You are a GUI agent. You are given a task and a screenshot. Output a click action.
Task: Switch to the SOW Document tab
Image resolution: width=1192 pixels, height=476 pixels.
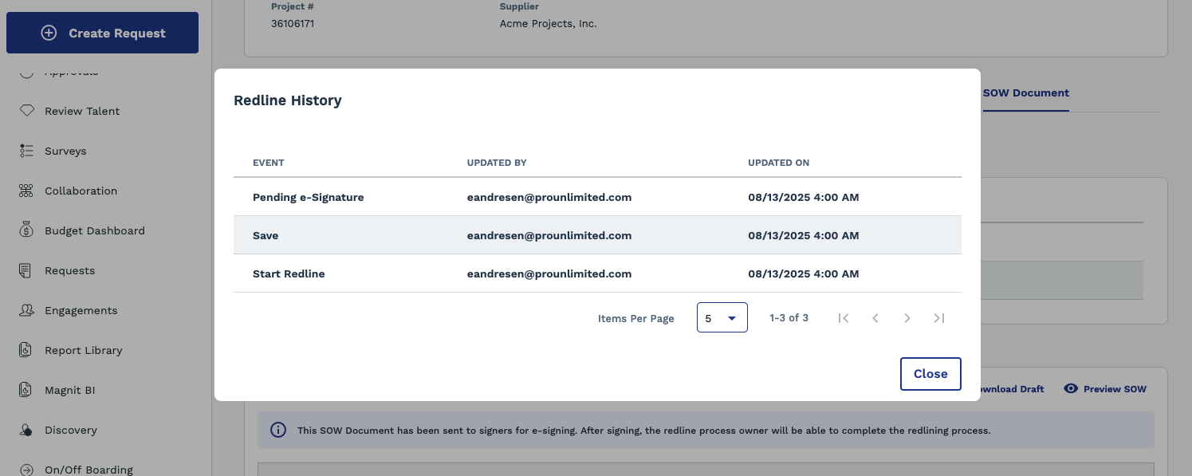pyautogui.click(x=1025, y=93)
